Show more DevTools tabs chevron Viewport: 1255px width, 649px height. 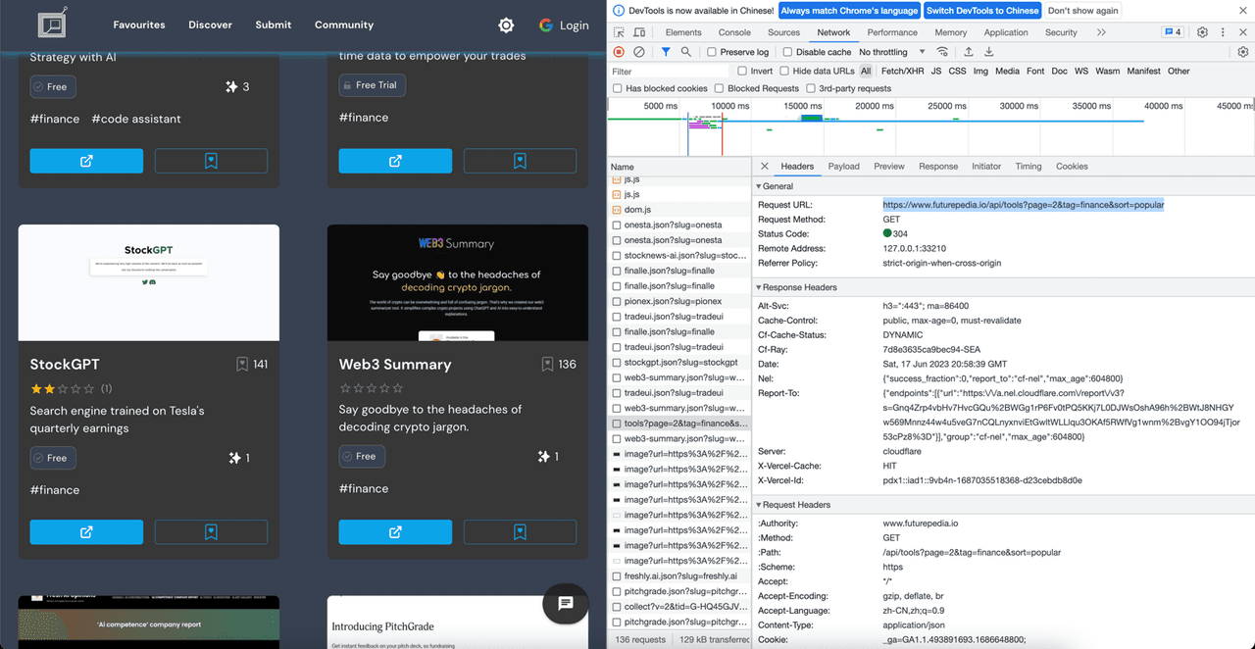coord(1101,32)
